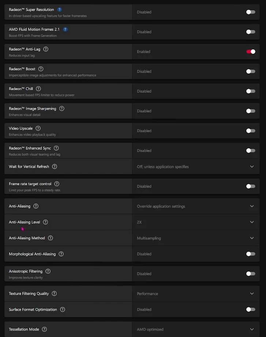Enable Radeon Super Resolution switch
This screenshot has height=337, width=266.
coord(251,12)
